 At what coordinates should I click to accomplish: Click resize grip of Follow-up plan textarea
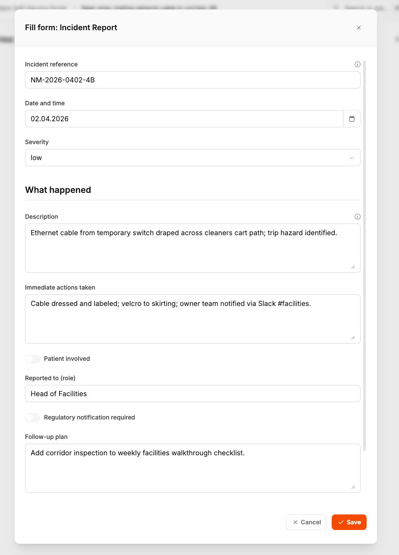(353, 487)
